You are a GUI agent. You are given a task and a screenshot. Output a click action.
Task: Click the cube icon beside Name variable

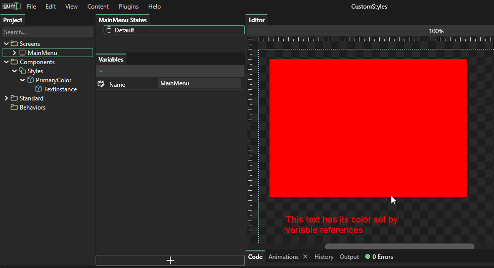tap(101, 84)
